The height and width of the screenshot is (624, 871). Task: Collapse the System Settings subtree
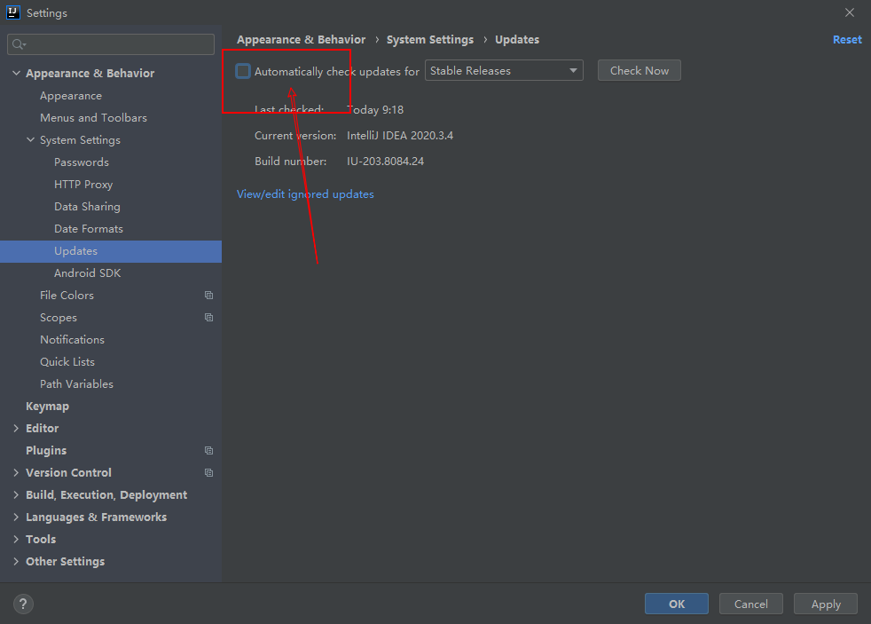click(30, 139)
